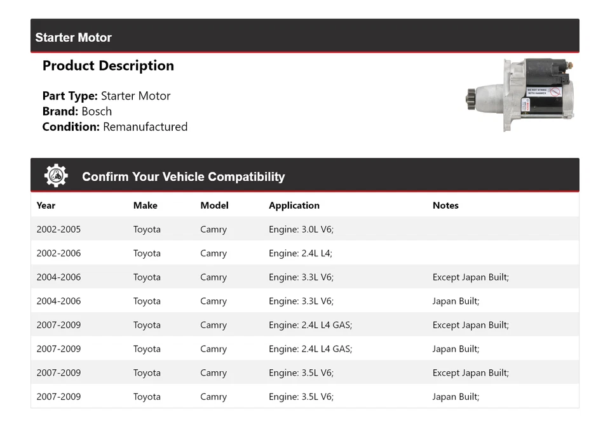Click the gear compatibility icon

56,176
